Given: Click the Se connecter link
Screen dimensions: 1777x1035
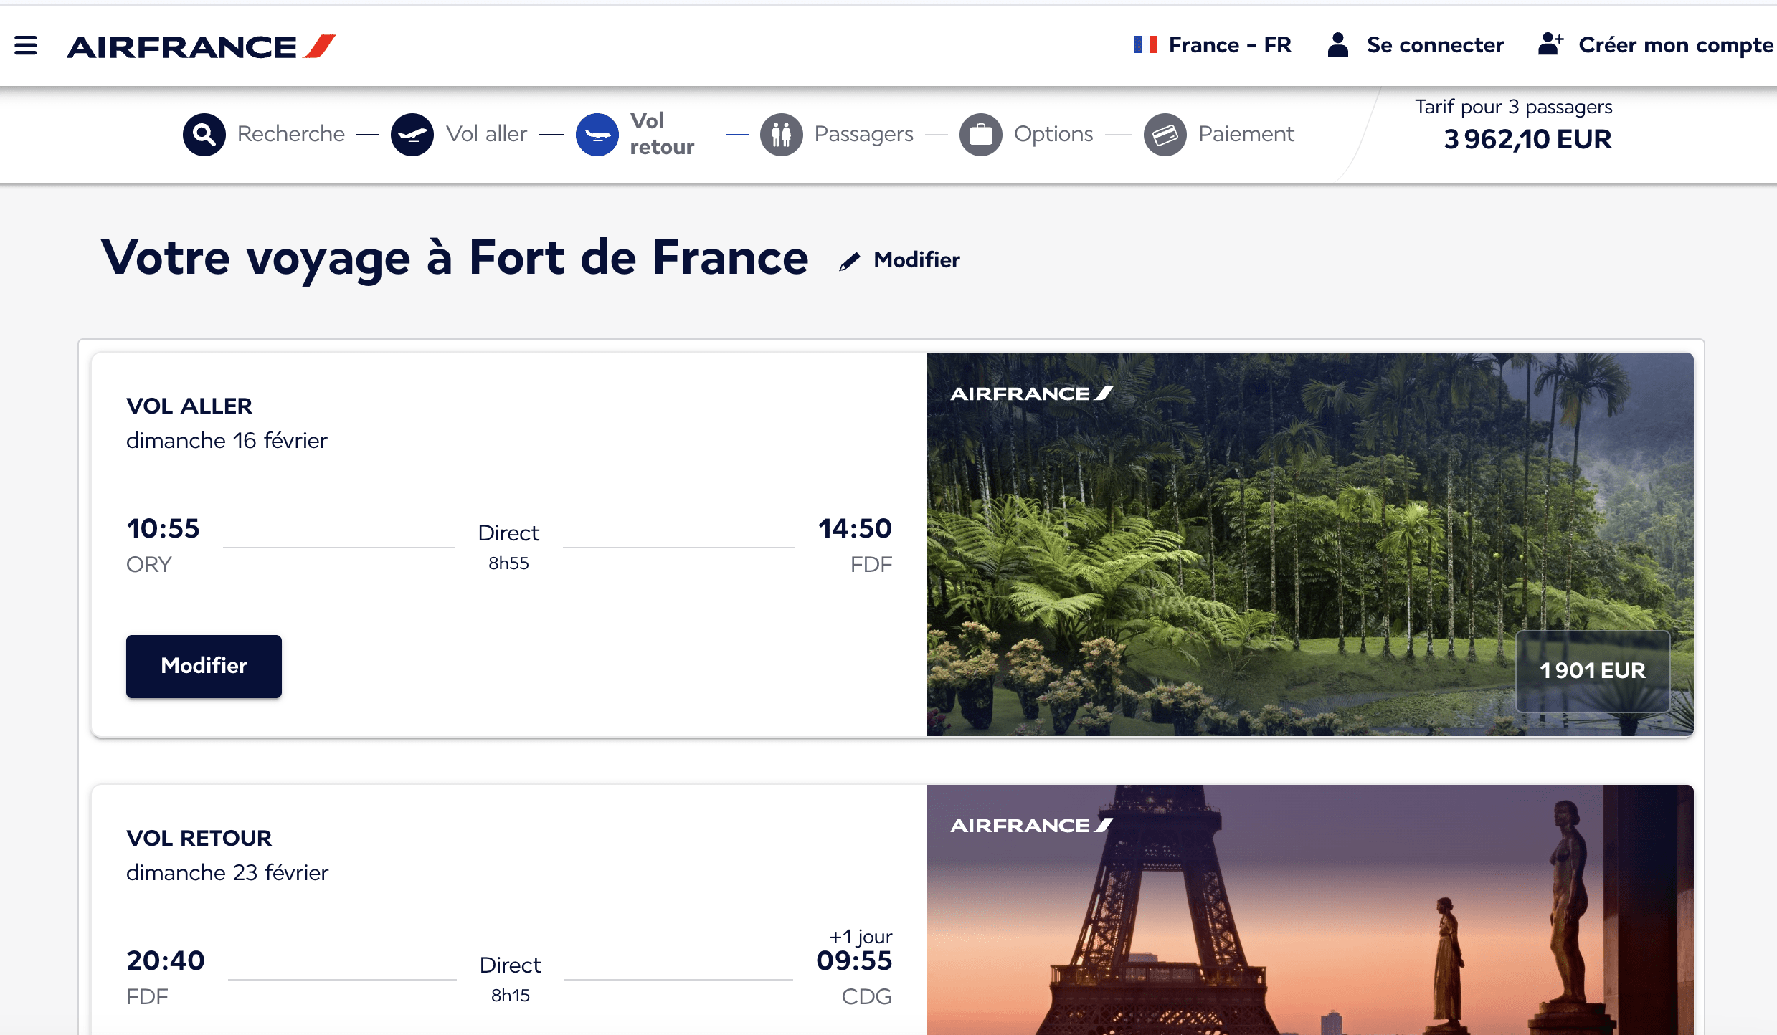Looking at the screenshot, I should [x=1435, y=44].
